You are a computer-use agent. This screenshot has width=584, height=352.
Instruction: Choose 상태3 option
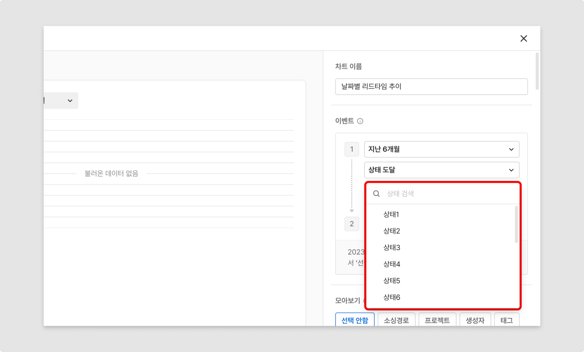tap(392, 248)
